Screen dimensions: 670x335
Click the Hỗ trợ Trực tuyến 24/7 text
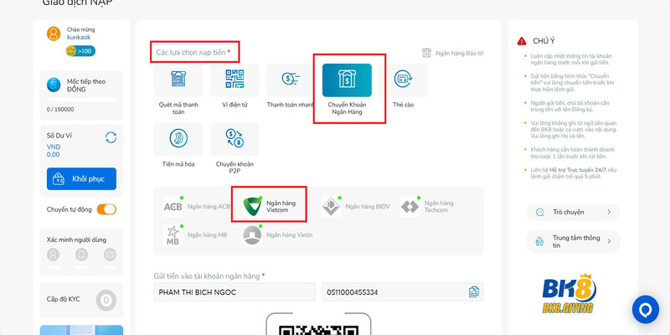click(578, 170)
